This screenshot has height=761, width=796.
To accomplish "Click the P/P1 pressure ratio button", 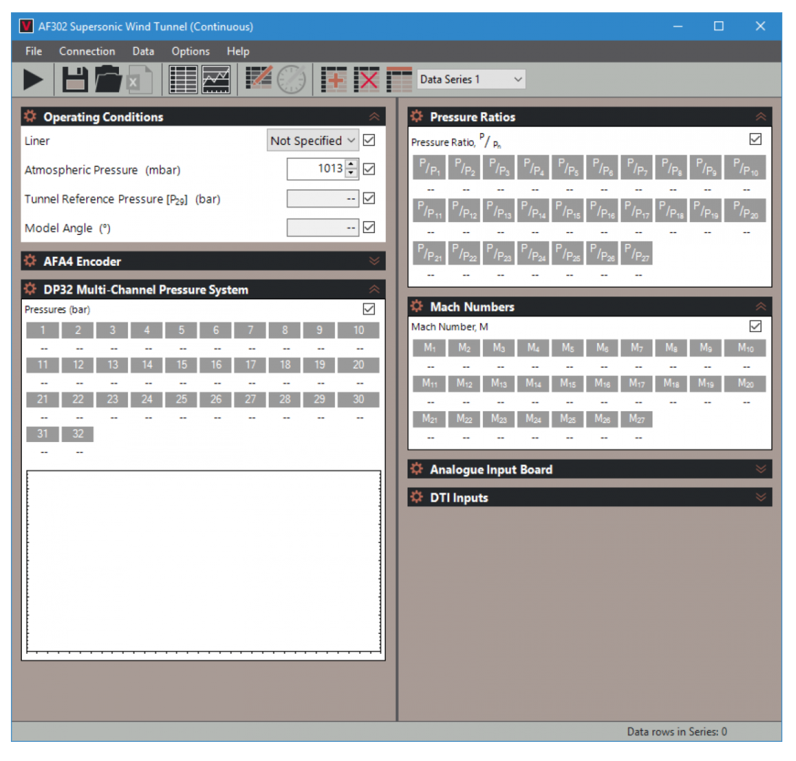I will point(429,167).
